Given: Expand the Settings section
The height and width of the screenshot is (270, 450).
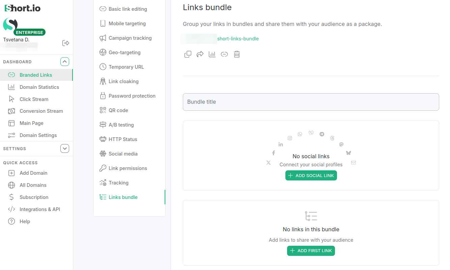Looking at the screenshot, I should tap(65, 148).
